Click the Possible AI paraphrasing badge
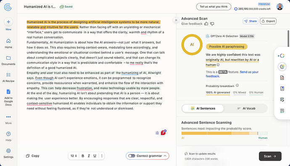The width and height of the screenshot is (290, 166). 227,47
